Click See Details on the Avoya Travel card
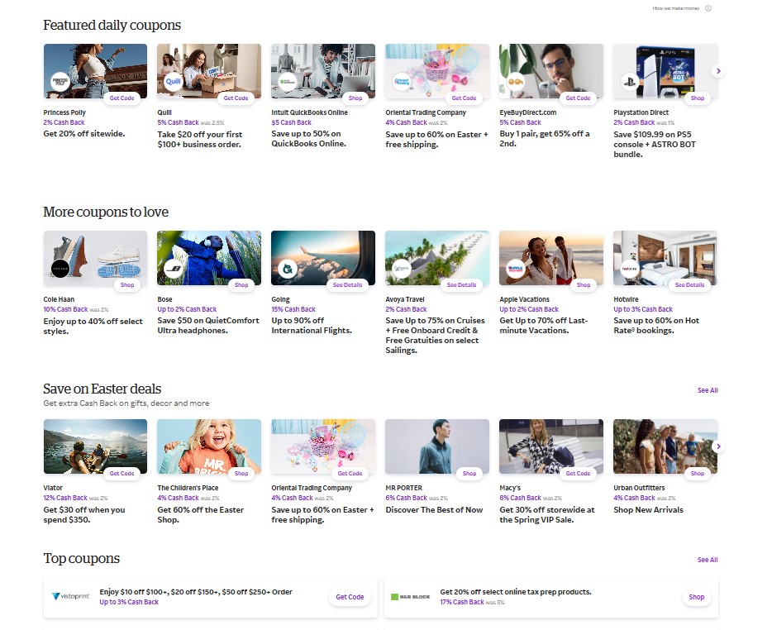 (x=461, y=284)
